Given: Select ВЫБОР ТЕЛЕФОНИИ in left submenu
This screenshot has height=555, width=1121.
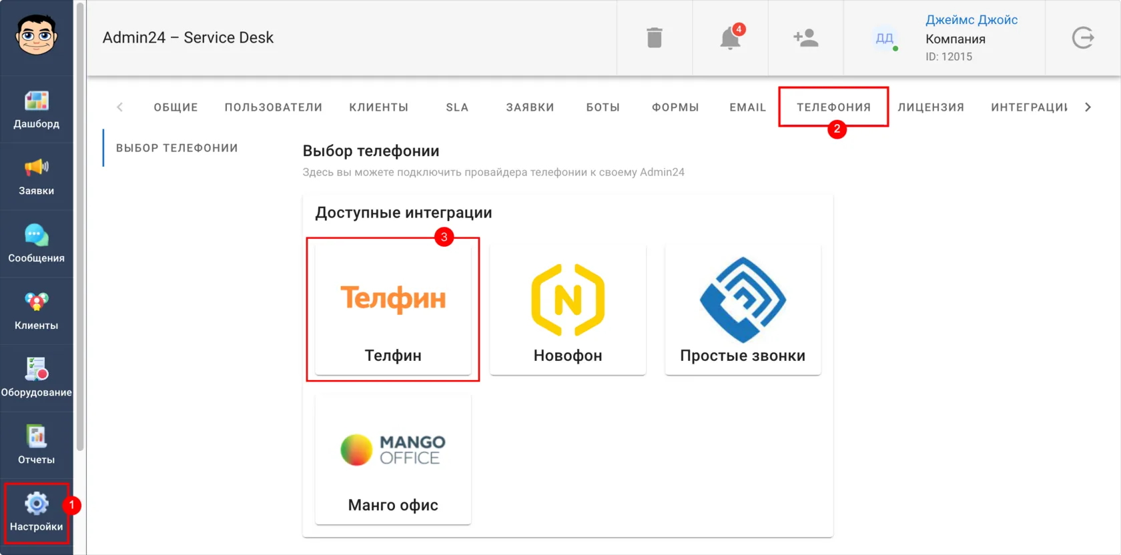Looking at the screenshot, I should tap(177, 148).
